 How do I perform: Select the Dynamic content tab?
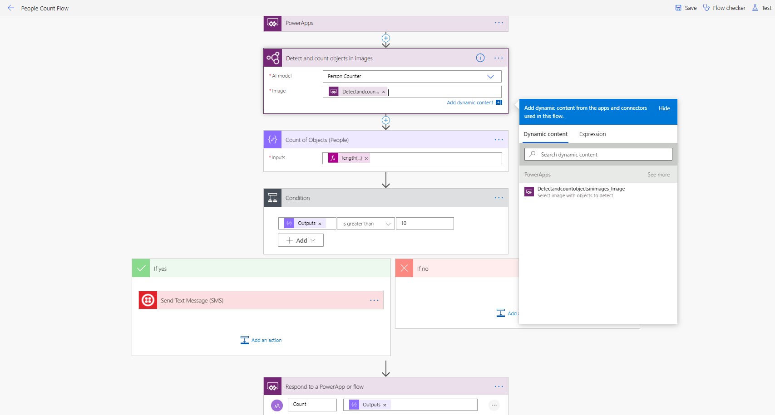tap(545, 134)
